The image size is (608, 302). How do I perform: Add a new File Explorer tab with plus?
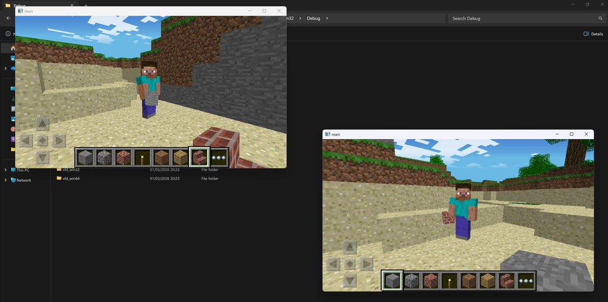point(86,5)
